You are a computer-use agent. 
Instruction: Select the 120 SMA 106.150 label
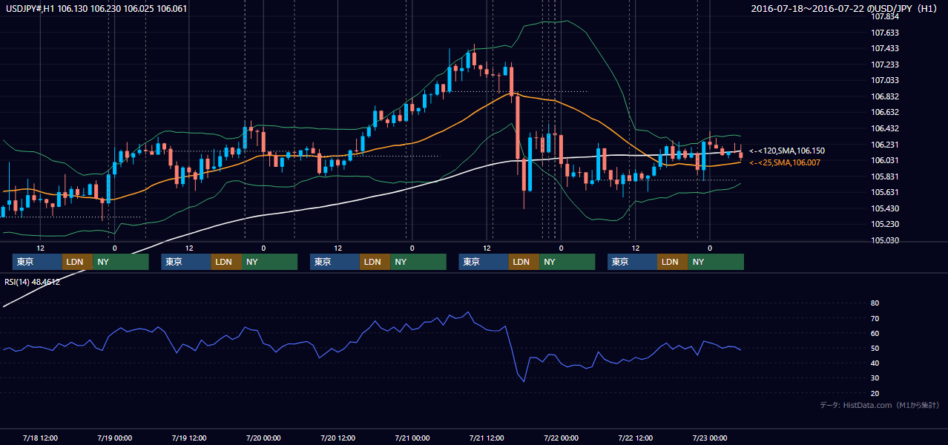click(x=787, y=151)
